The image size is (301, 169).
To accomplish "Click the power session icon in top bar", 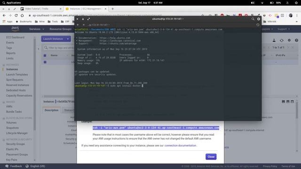I will (x=296, y=3).
